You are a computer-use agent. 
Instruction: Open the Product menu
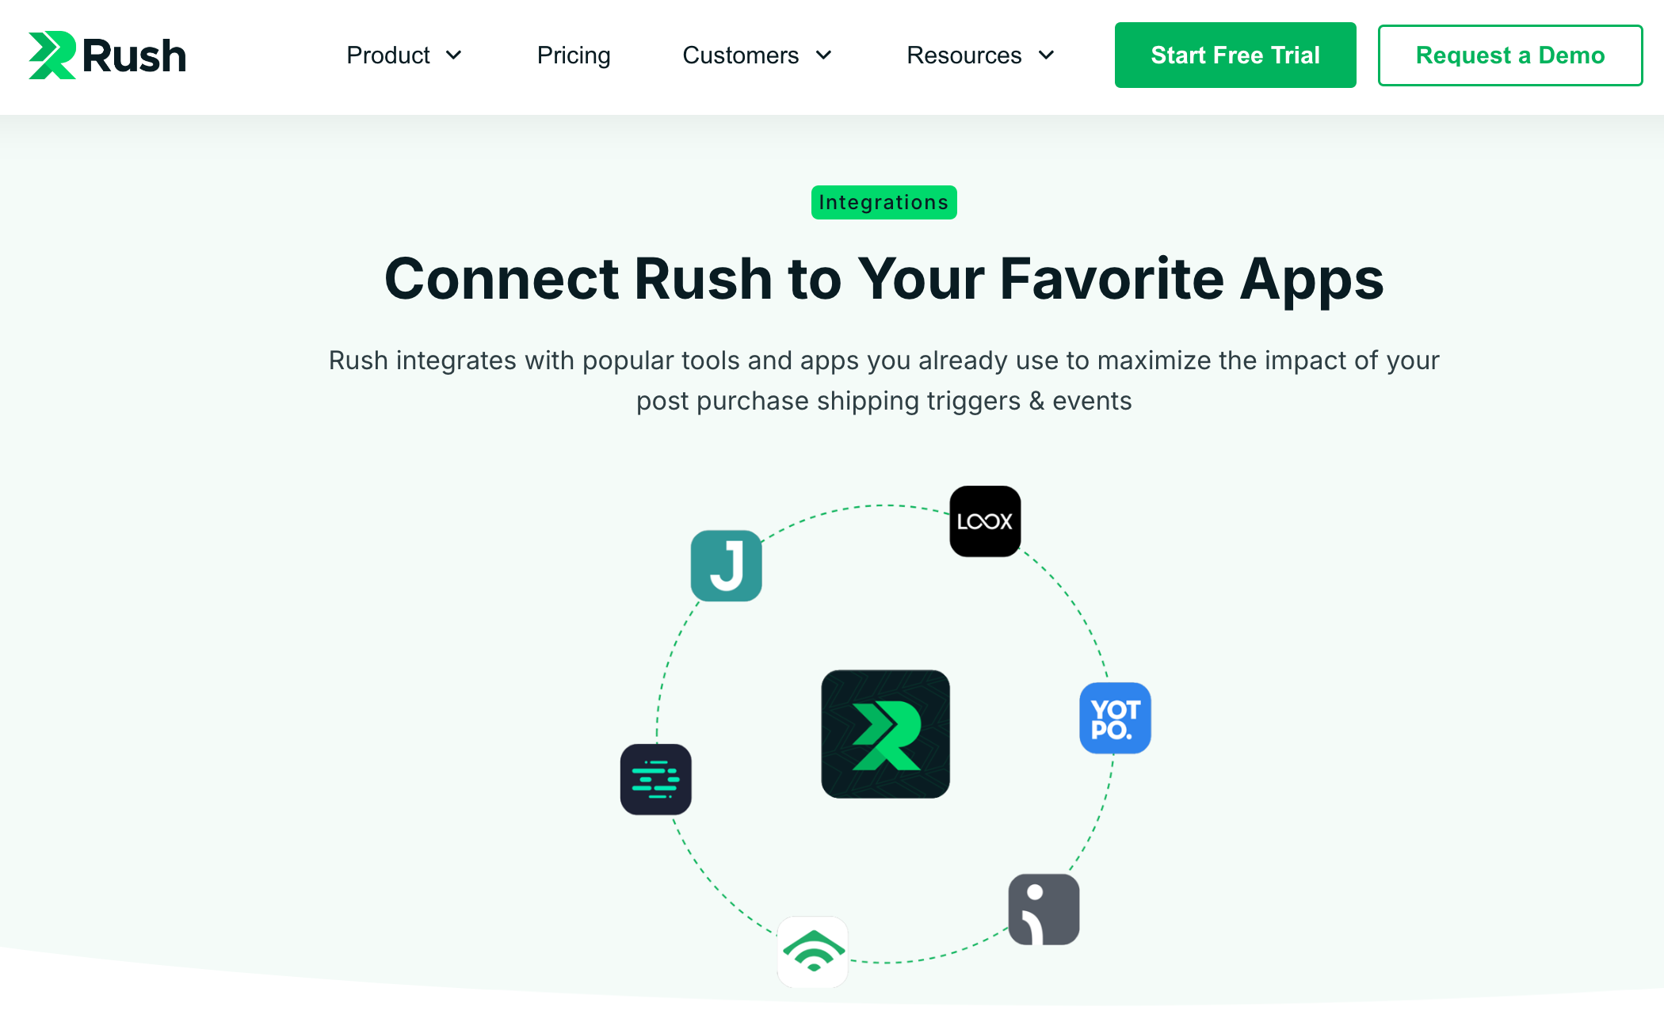pyautogui.click(x=388, y=55)
